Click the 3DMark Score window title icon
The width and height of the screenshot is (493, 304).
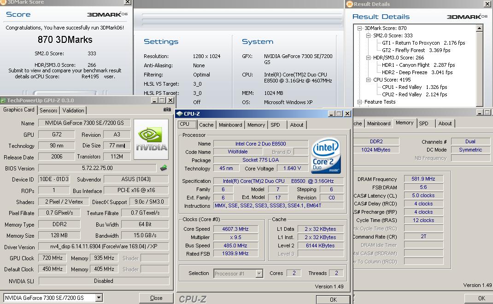tap(2, 2)
